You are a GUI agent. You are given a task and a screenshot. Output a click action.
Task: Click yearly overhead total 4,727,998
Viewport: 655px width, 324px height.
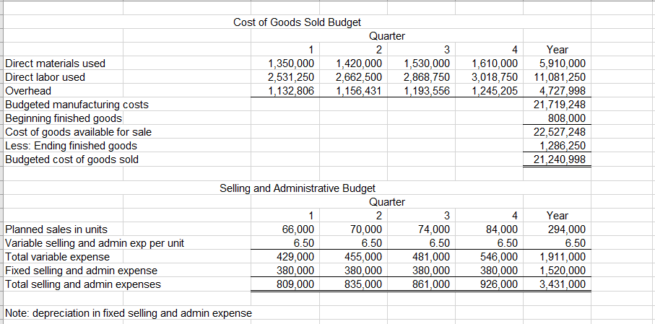563,91
